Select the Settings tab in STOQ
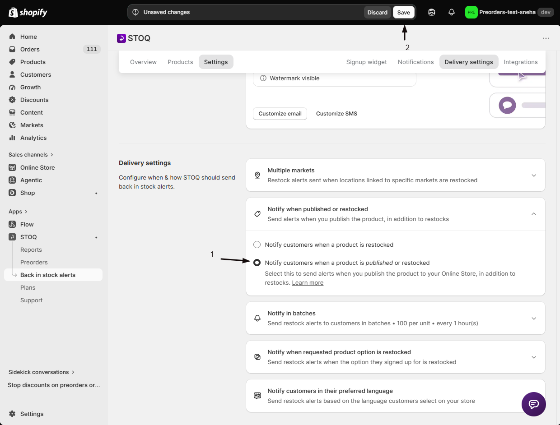560x425 pixels. coord(216,62)
